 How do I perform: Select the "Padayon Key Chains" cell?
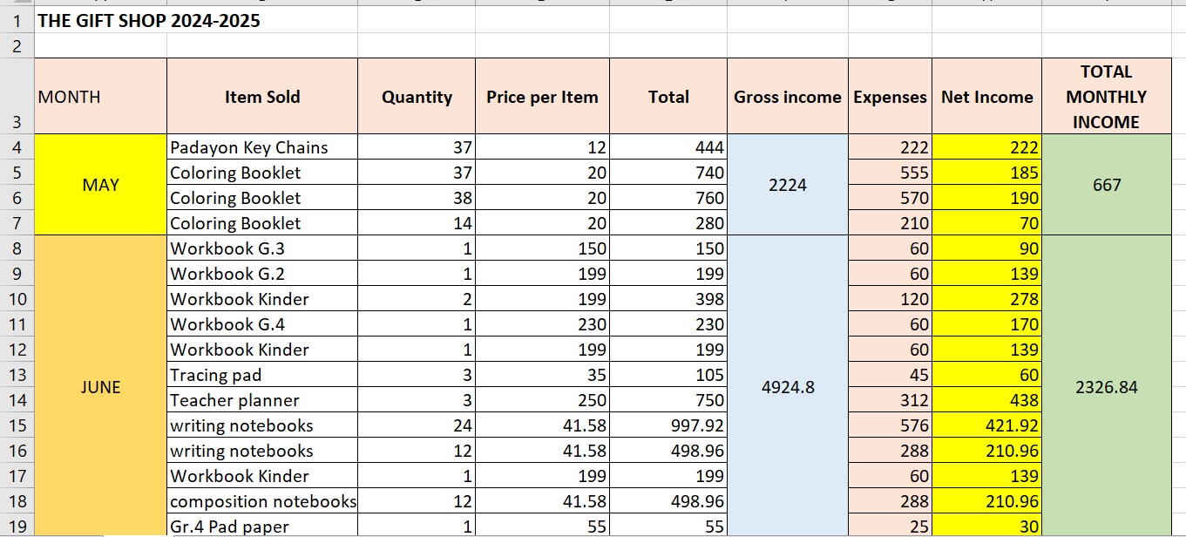tap(249, 147)
